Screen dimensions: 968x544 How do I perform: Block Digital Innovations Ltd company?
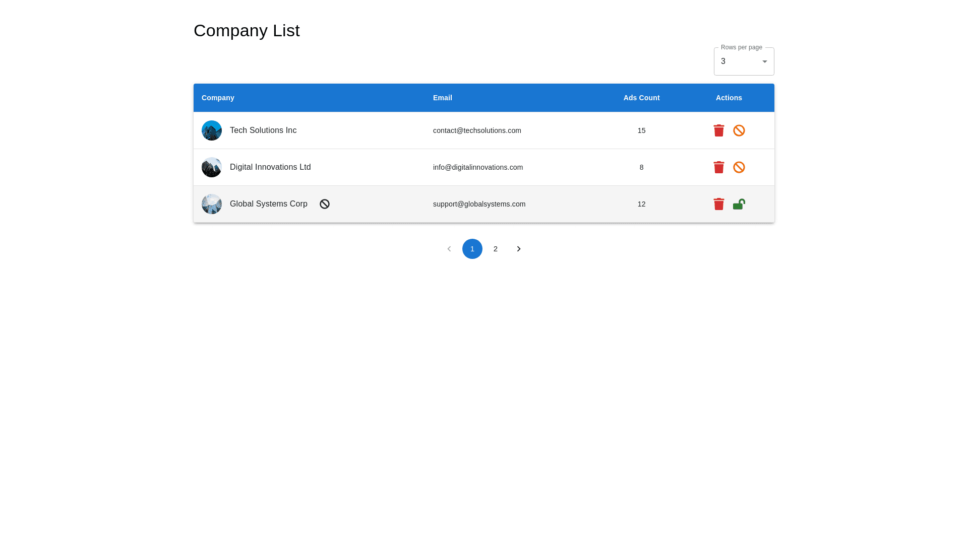pos(739,167)
